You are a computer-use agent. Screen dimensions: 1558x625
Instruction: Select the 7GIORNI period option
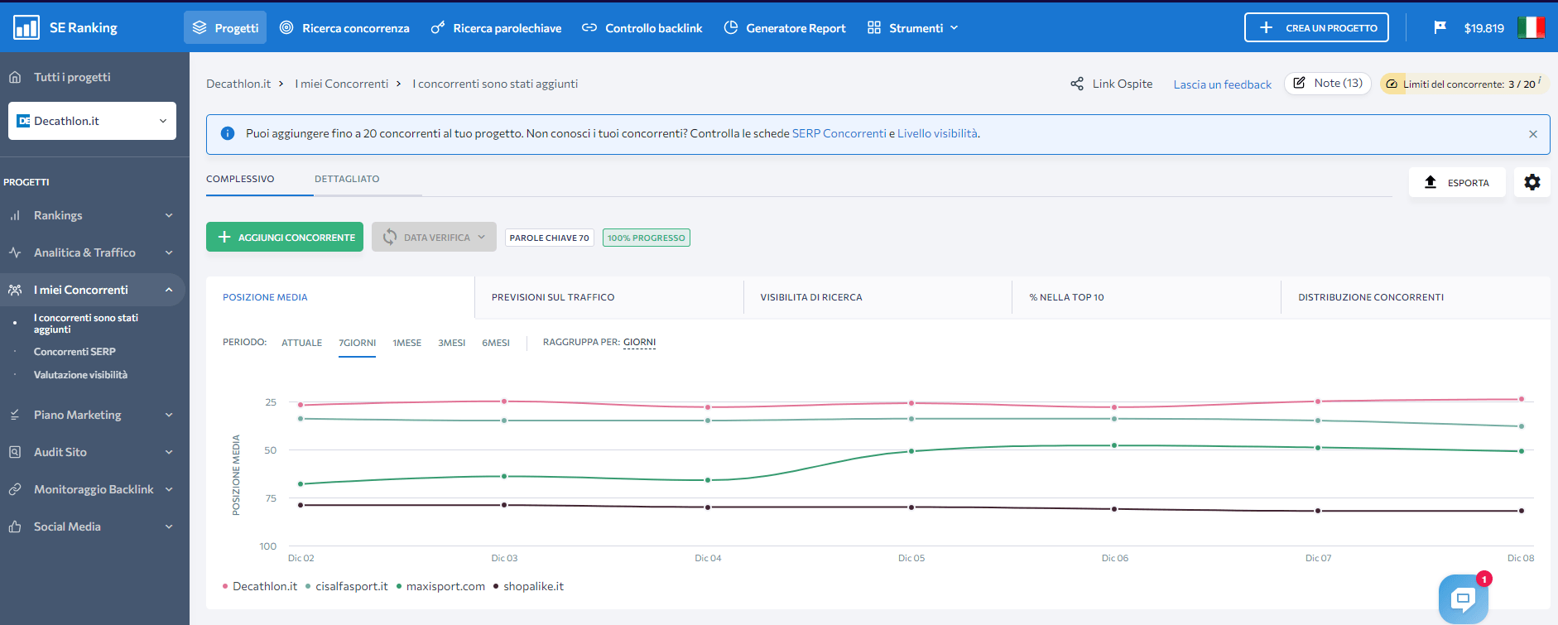tap(357, 343)
